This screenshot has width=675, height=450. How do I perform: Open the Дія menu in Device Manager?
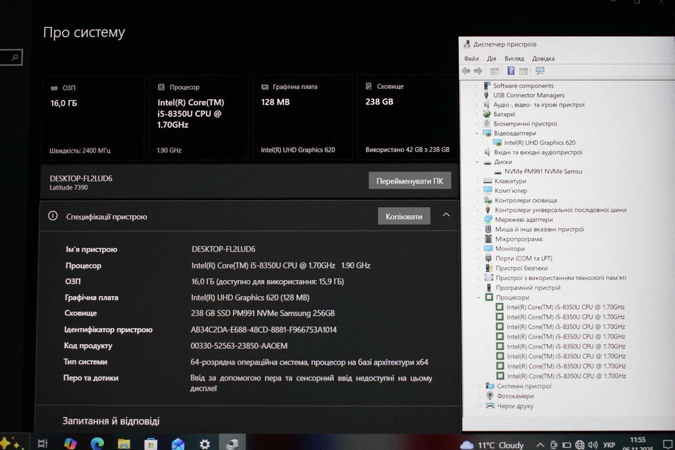[491, 59]
